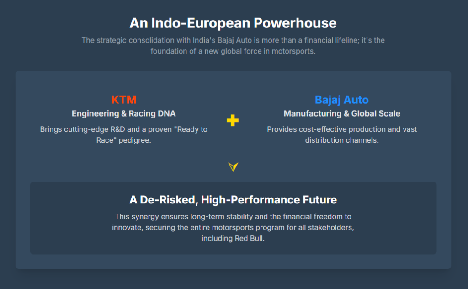
Task: Click the "Manufacturing & Global Scale" subheading
Action: pos(342,113)
